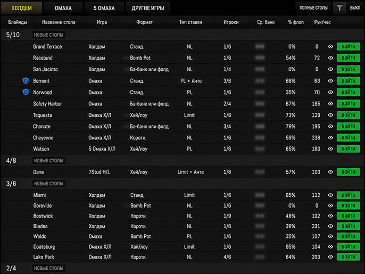This screenshot has height=274, width=365.
Task: Click the 3/6 blinds group header
Action: pyautogui.click(x=182, y=184)
